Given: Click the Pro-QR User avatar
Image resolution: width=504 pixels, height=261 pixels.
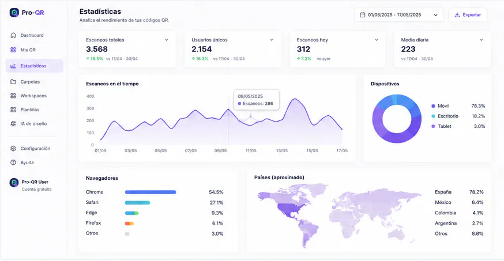Looking at the screenshot, I should point(14,183).
